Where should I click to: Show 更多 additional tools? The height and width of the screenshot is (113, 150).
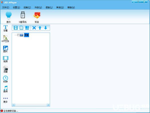[x=5, y=100]
